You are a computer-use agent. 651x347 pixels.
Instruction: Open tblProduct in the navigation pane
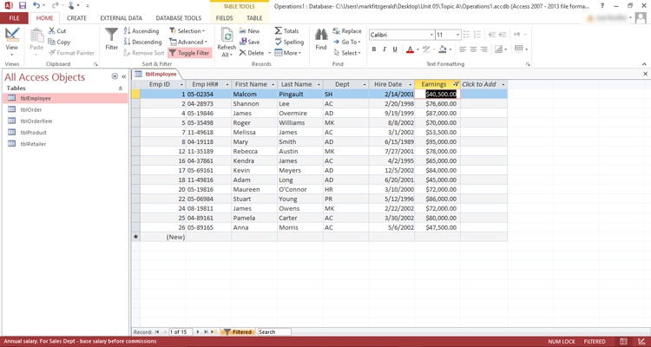click(33, 133)
